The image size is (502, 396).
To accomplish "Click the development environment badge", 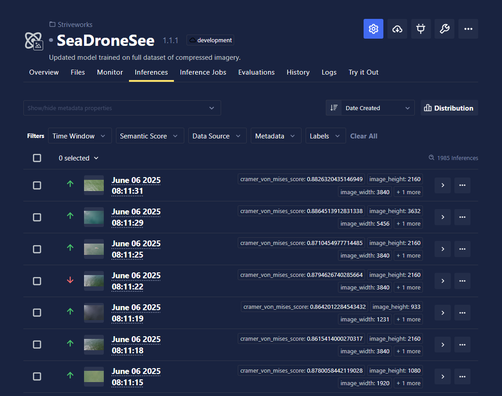I will coord(210,40).
